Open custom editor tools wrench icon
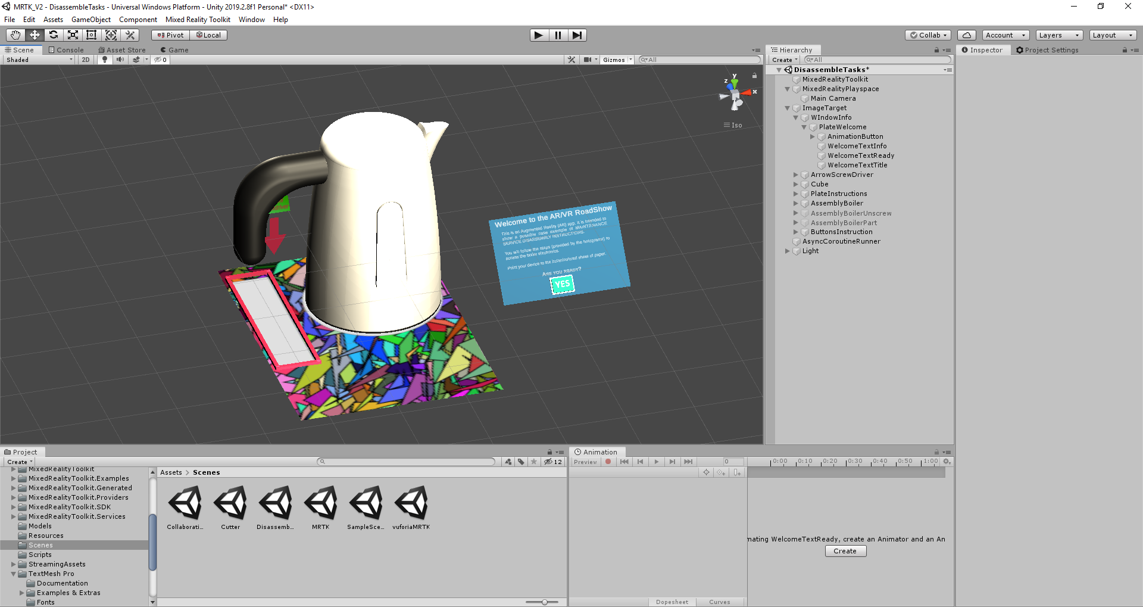This screenshot has width=1143, height=607. click(x=130, y=35)
